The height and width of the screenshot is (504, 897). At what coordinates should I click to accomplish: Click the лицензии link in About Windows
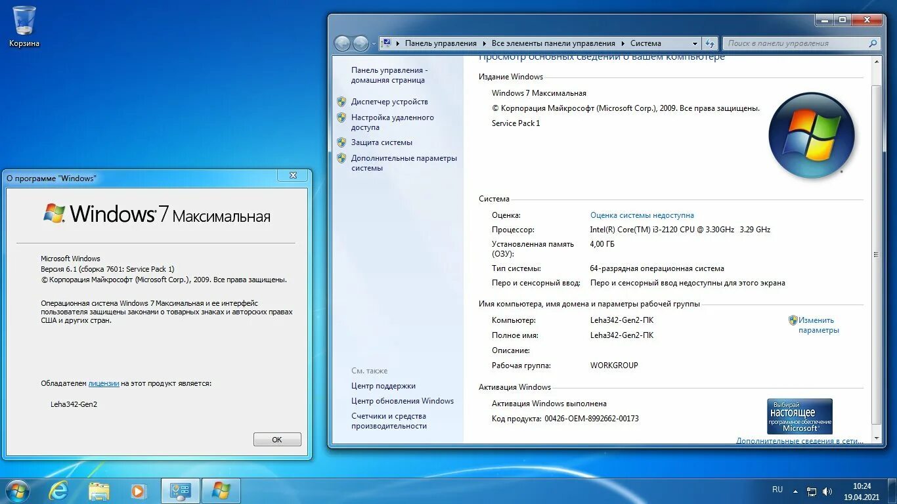104,383
